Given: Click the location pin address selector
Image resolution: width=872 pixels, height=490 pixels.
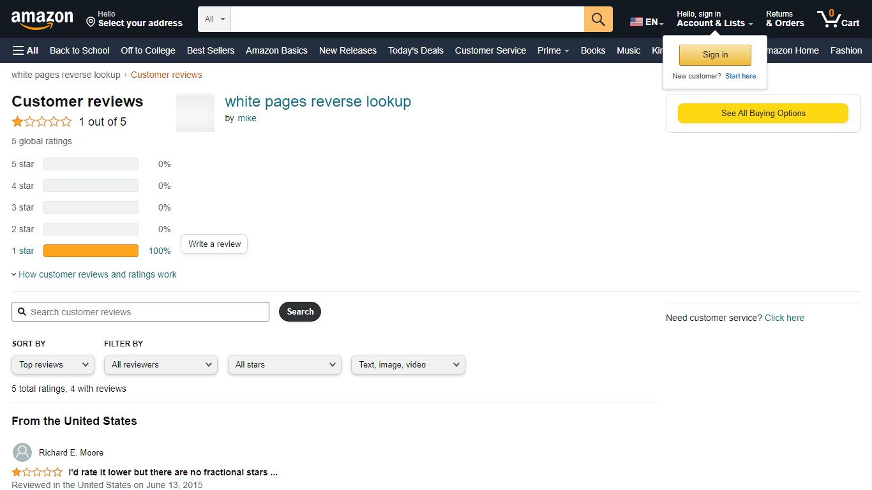Looking at the screenshot, I should pos(135,19).
